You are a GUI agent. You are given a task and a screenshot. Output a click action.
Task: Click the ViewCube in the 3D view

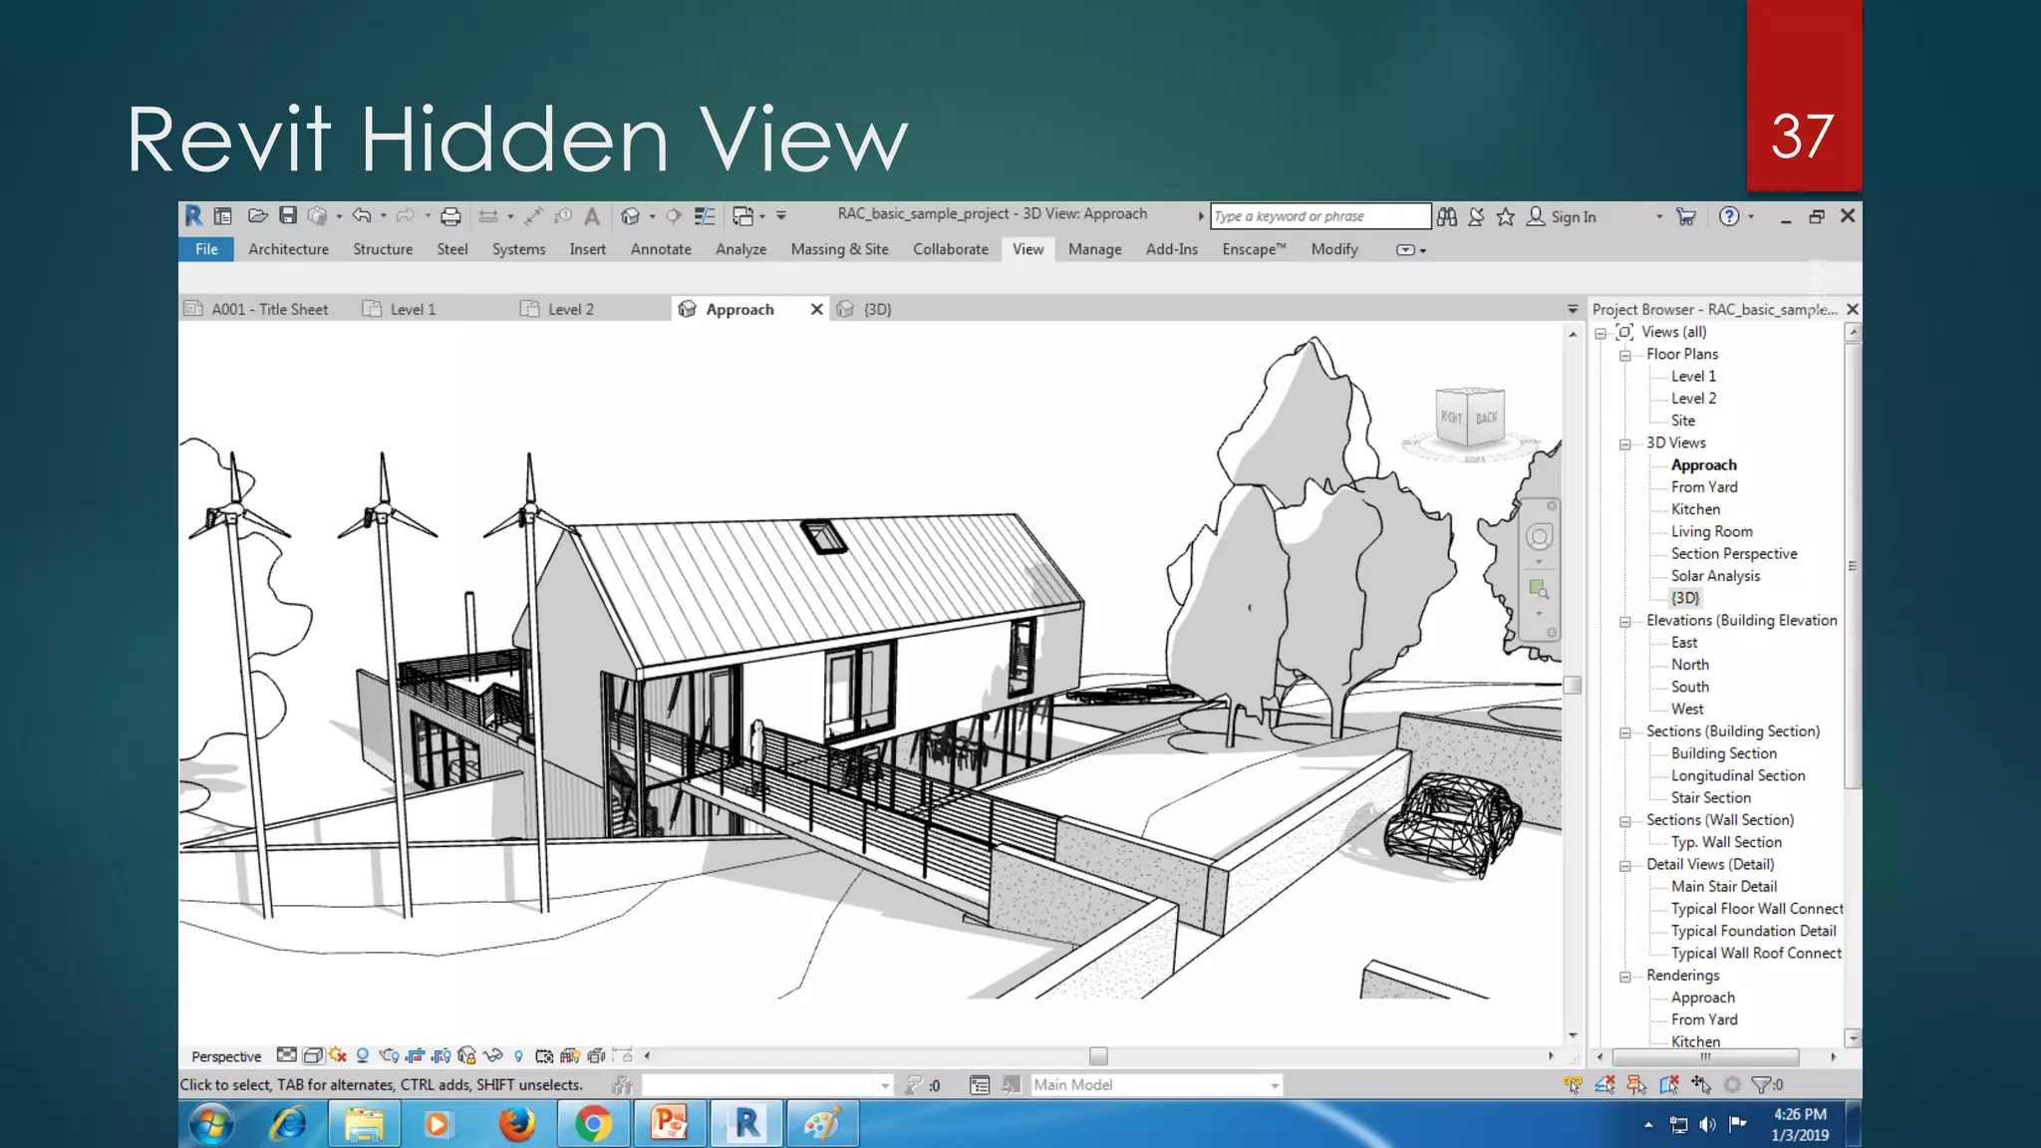click(1470, 418)
